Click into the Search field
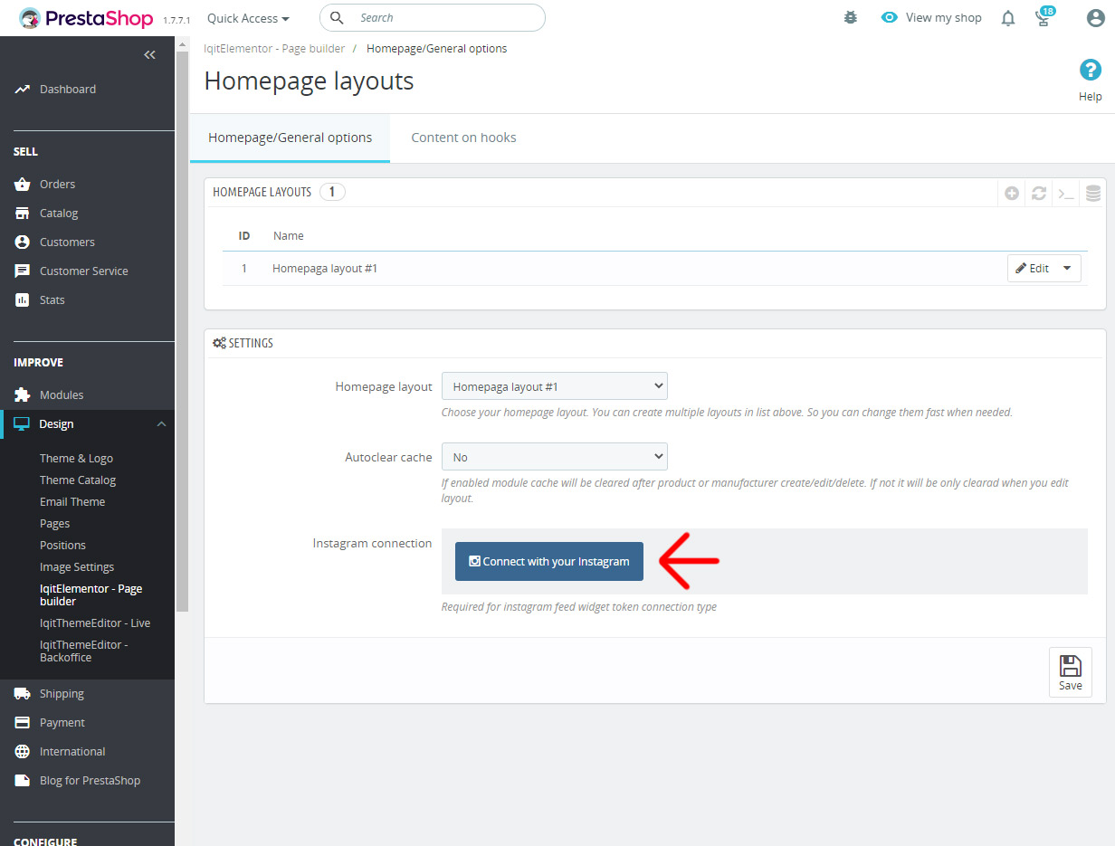This screenshot has width=1115, height=846. click(x=433, y=17)
